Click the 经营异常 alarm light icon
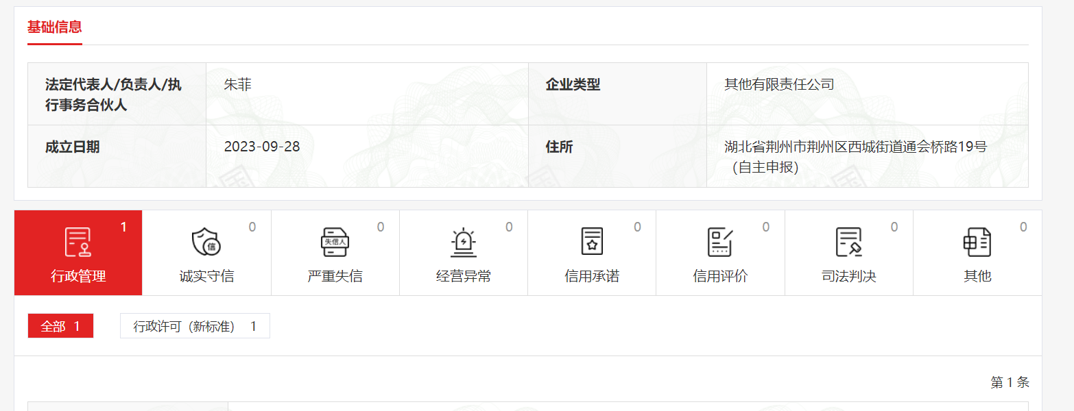 [x=464, y=242]
